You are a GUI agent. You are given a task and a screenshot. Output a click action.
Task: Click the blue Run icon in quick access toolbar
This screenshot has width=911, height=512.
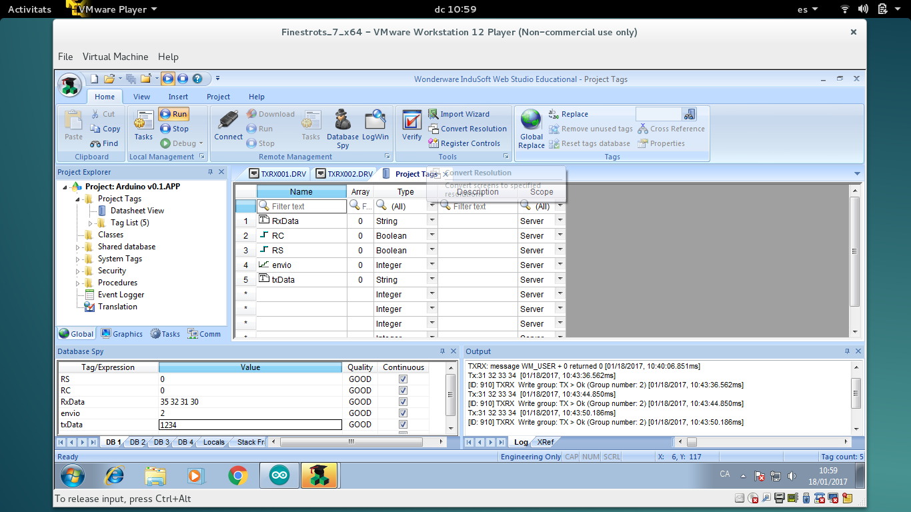click(x=168, y=79)
